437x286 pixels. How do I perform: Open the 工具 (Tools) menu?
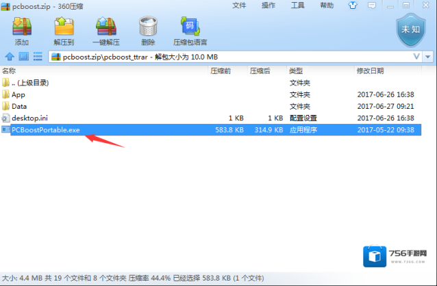point(298,5)
